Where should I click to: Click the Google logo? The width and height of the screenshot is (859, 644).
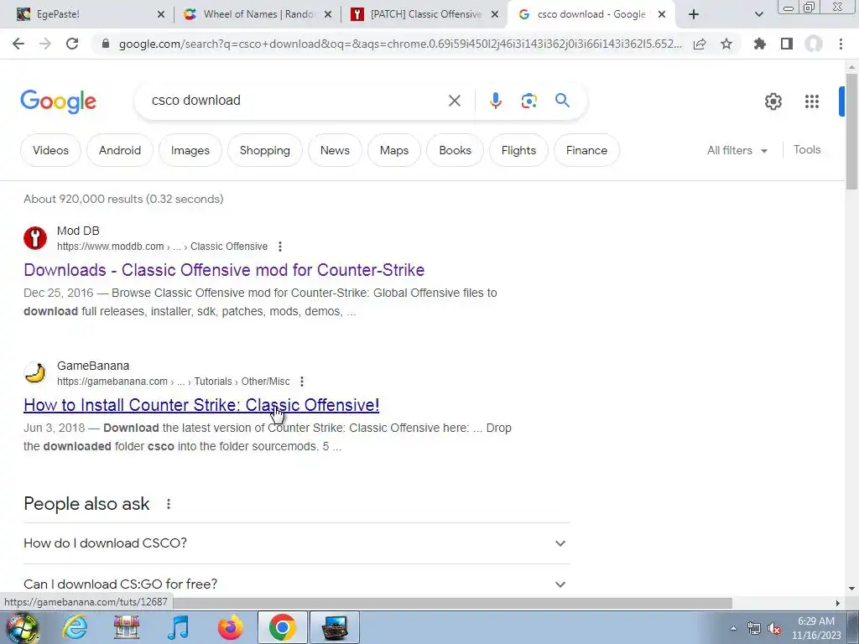coord(58,101)
